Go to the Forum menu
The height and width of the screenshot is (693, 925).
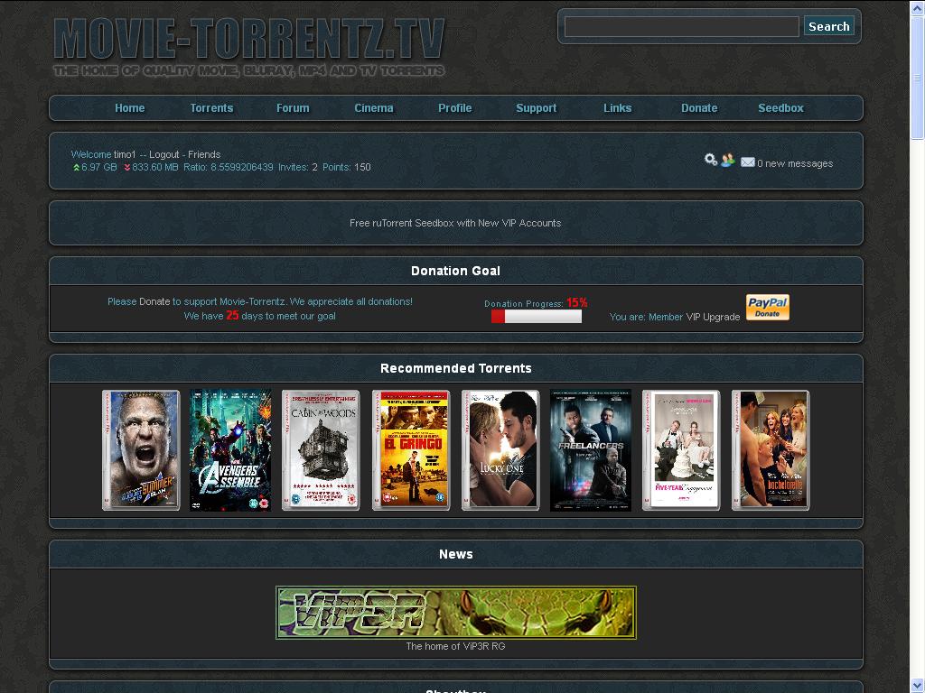point(293,108)
